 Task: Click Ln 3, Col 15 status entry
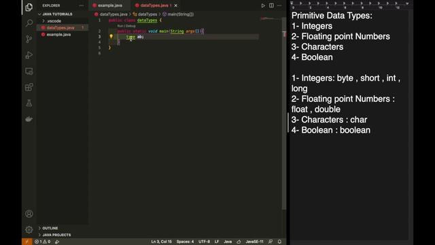162,242
